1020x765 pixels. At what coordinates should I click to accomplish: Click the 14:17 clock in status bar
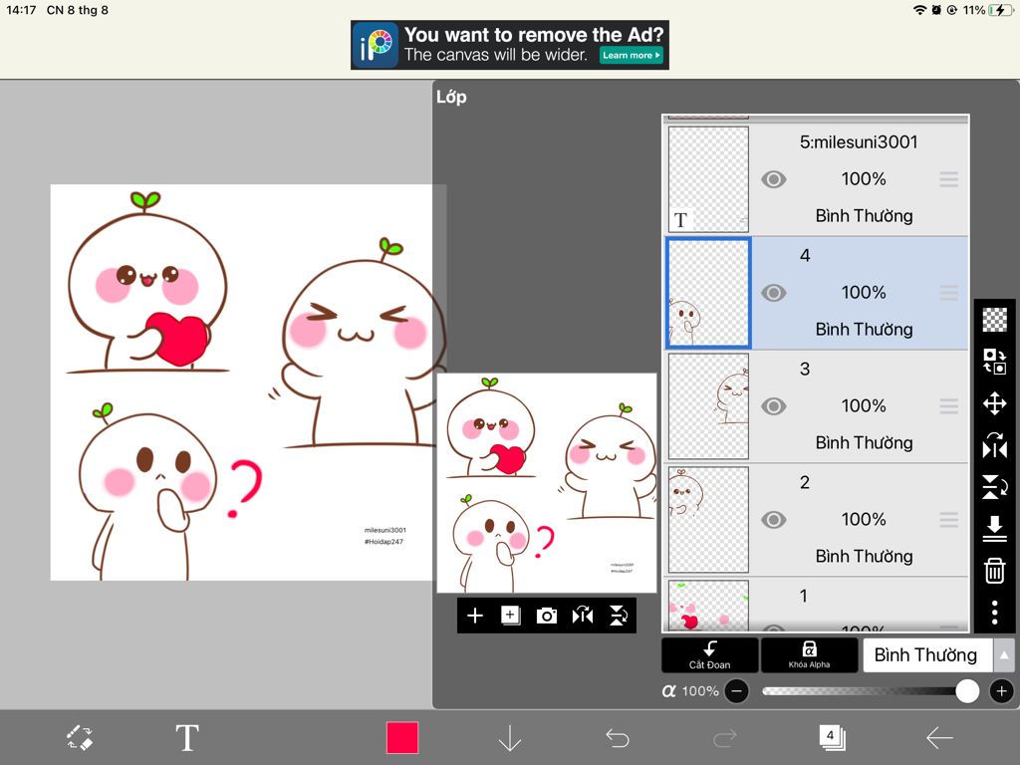point(21,10)
